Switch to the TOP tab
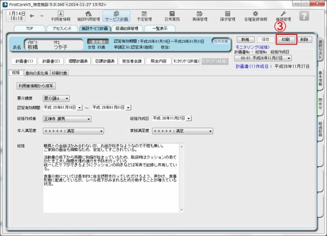 (30, 29)
